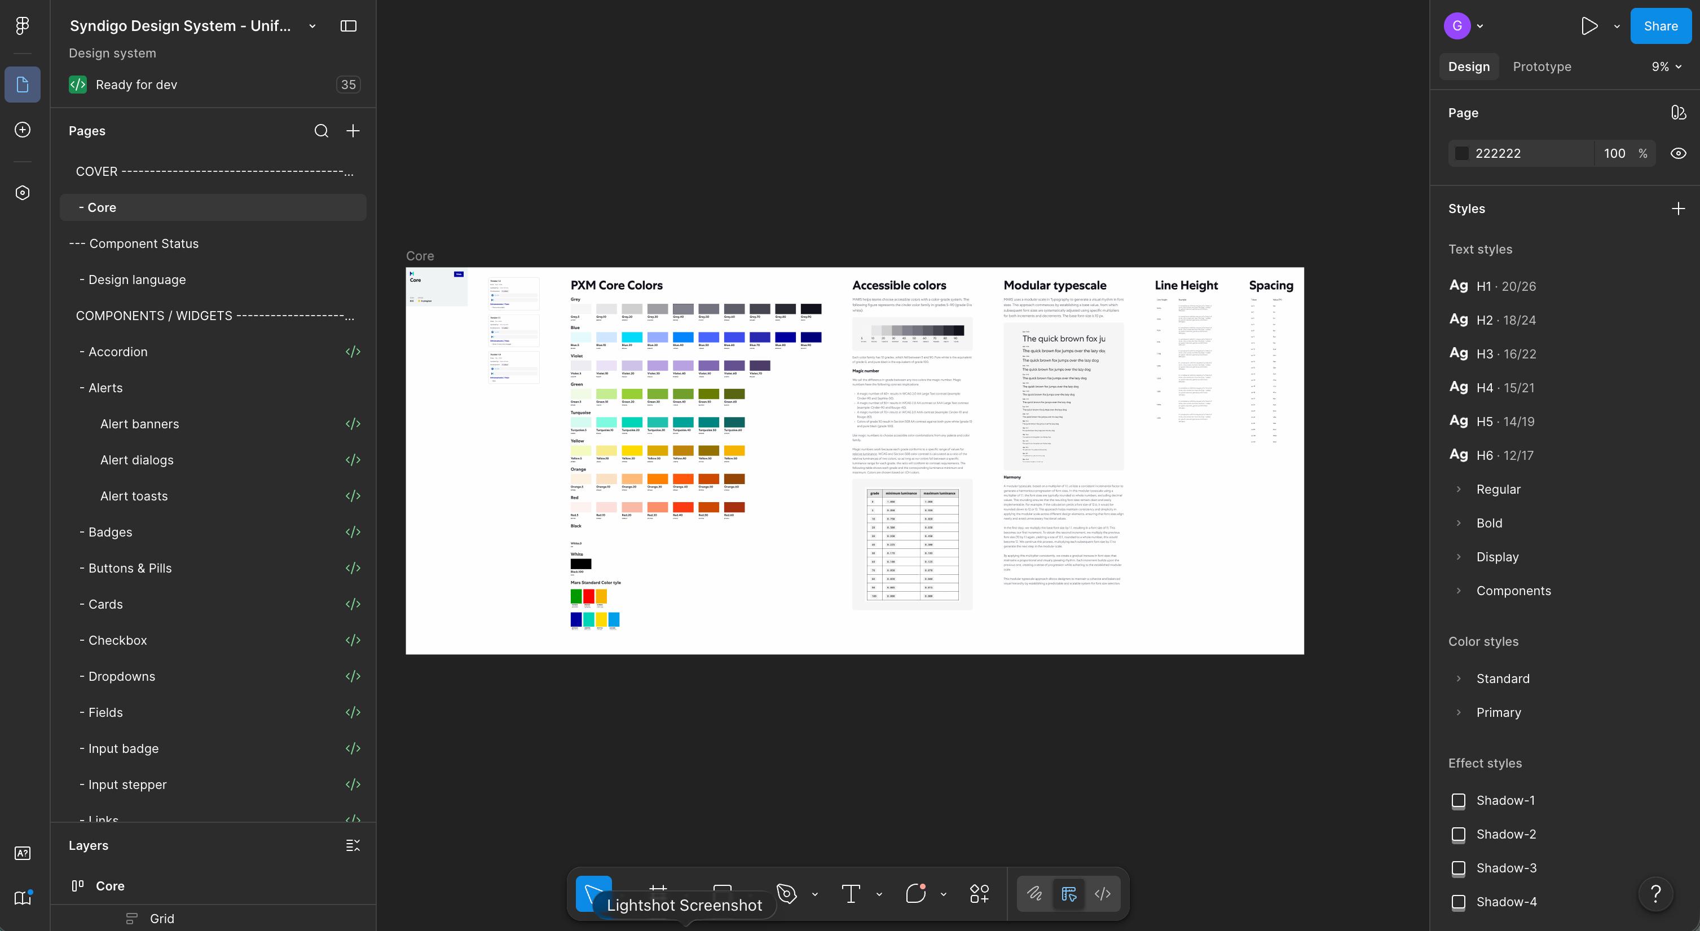
Task: Switch to Draw mode squiggle icon
Action: click(1034, 893)
